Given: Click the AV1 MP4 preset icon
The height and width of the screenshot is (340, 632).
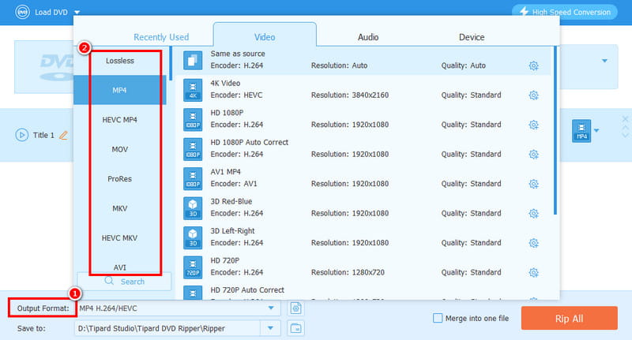Looking at the screenshot, I should pyautogui.click(x=193, y=178).
